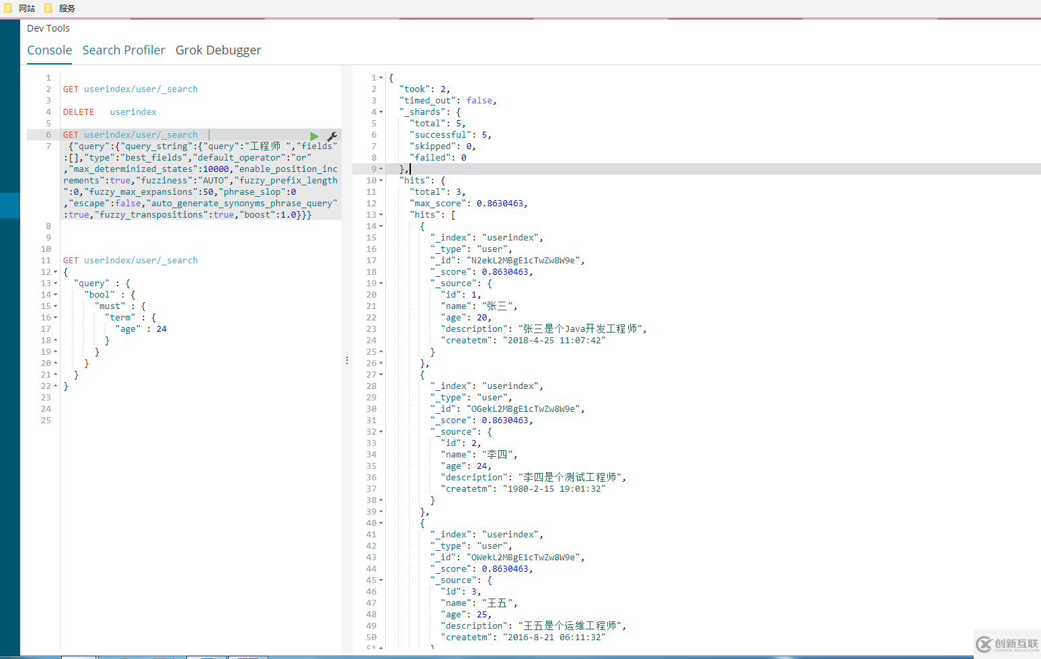This screenshot has width=1041, height=659.
Task: Fold the "hits" array at response line 13
Action: pyautogui.click(x=381, y=215)
